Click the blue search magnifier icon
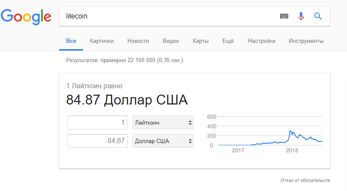This screenshot has width=347, height=191. coord(318,16)
